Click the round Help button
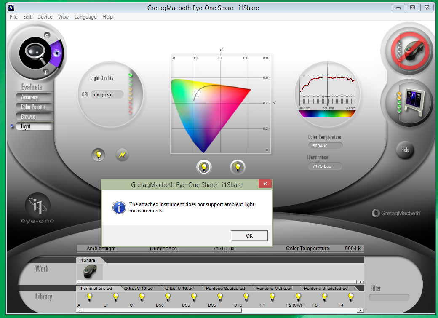The height and width of the screenshot is (318, 438). click(405, 150)
